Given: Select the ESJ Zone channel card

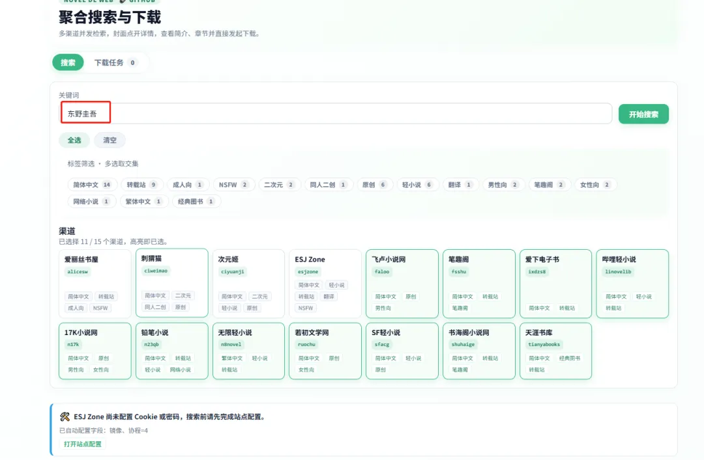Looking at the screenshot, I should pos(325,284).
